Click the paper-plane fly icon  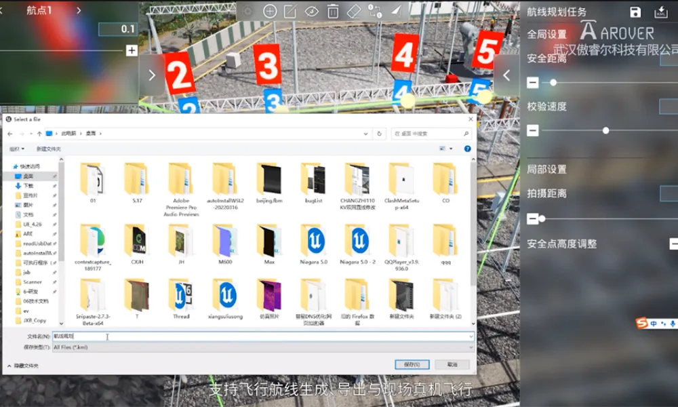coord(396,11)
